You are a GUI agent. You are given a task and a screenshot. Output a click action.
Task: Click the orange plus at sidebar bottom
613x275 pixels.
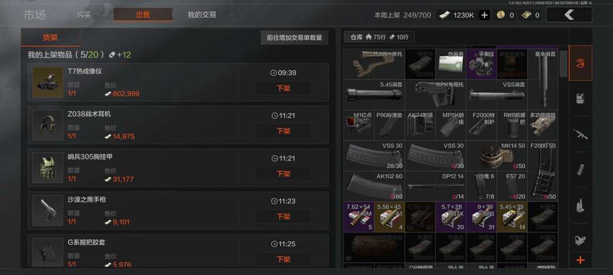pyautogui.click(x=581, y=260)
